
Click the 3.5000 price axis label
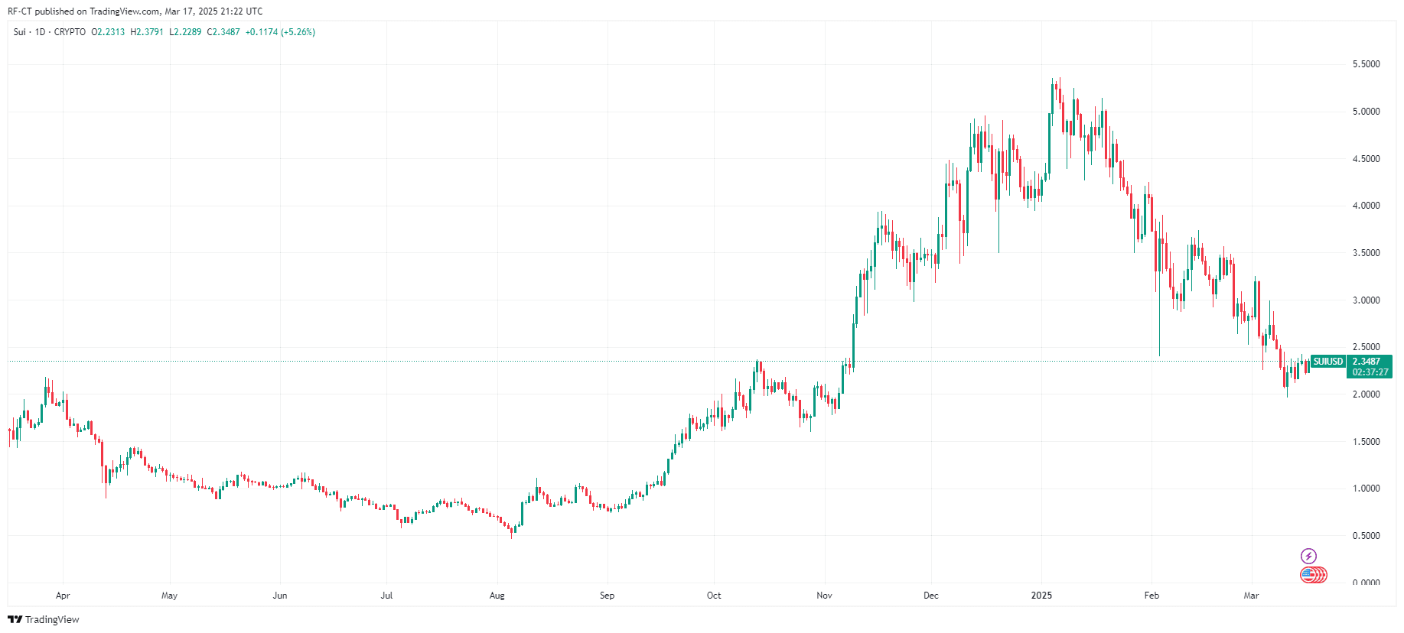click(x=1366, y=253)
